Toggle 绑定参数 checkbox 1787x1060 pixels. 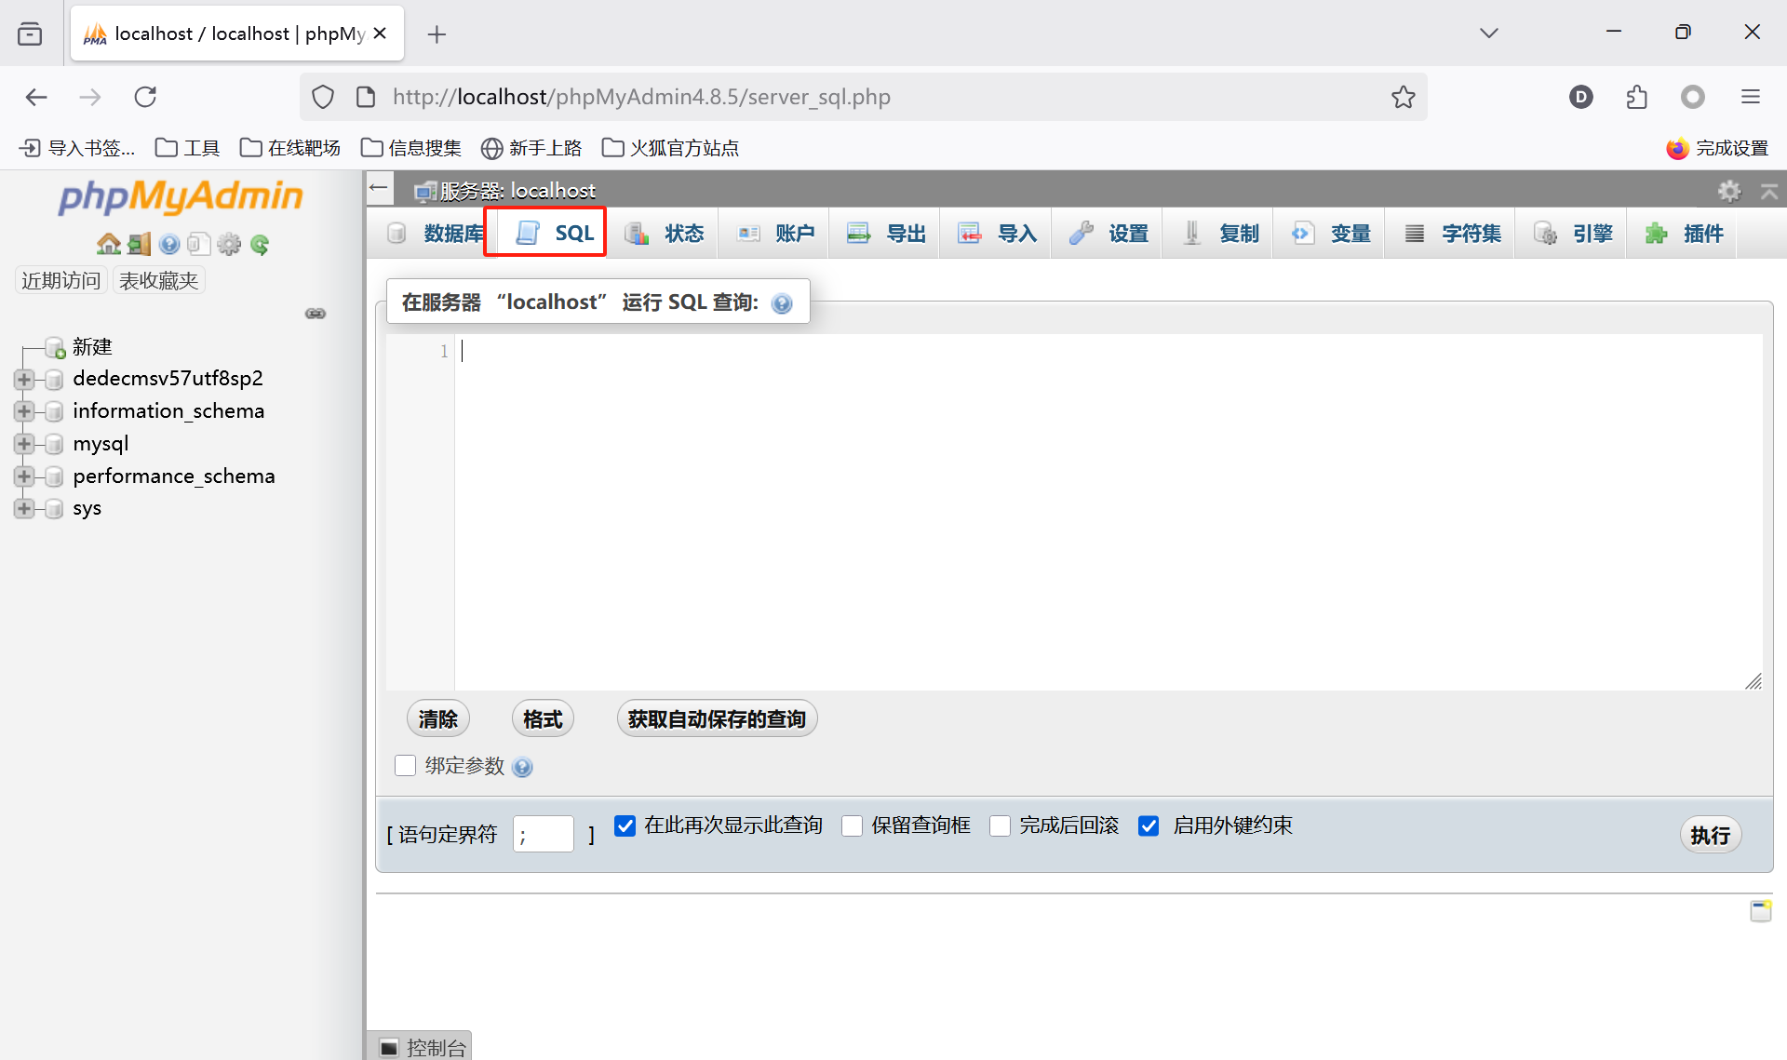coord(405,765)
